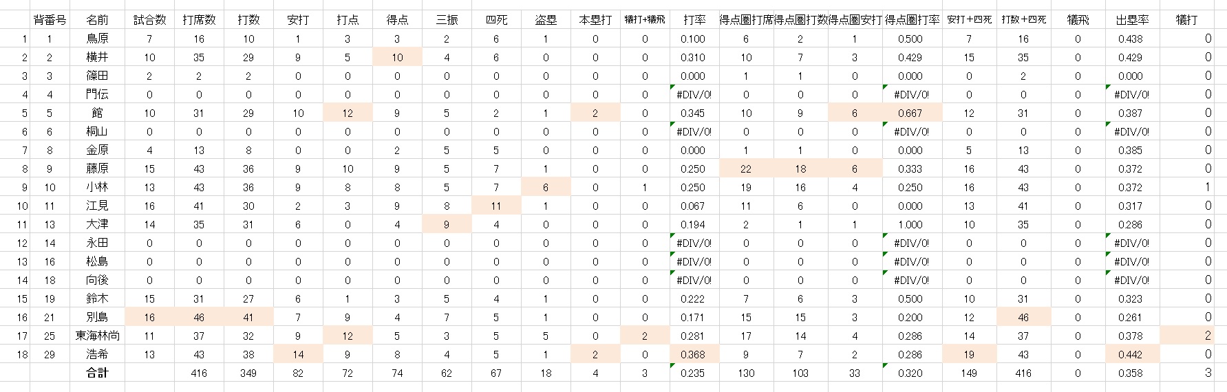Click the name cell 江見
Screen dimensions: 1227x392
97,206
